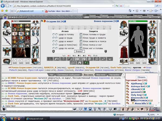Viewport: 162px width, 121px height.
Task: Inspect Вовка параноик's sword item
Action: point(124,41)
